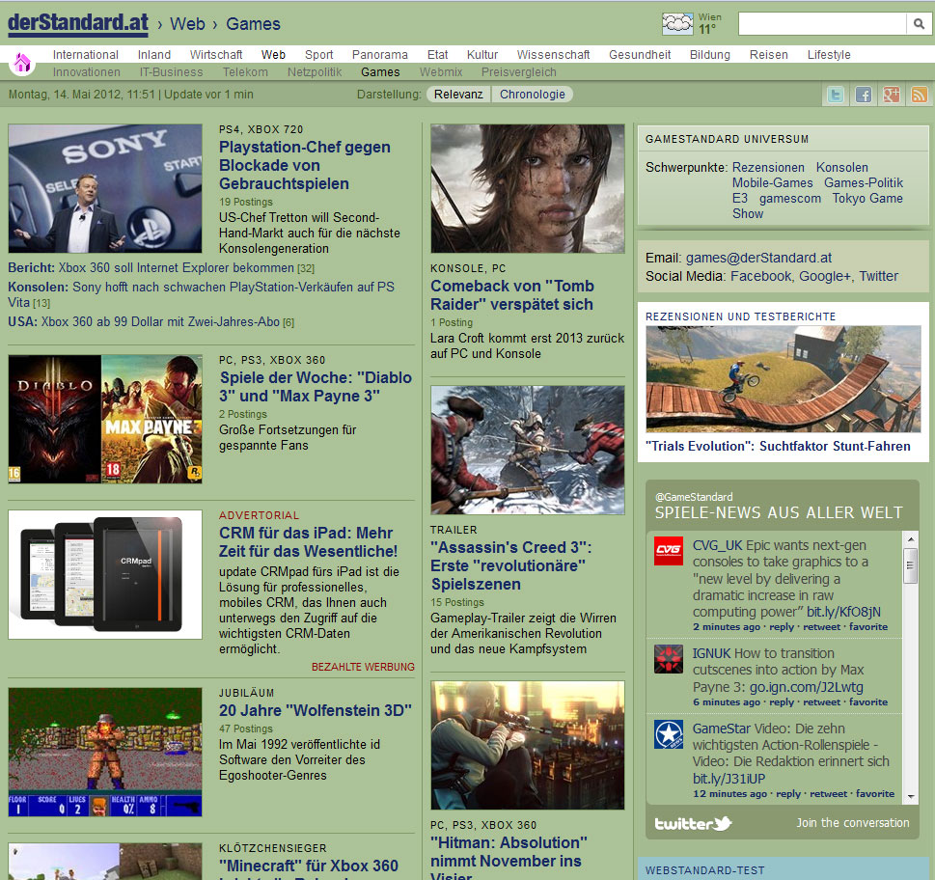Click the search magnifier icon

[919, 24]
